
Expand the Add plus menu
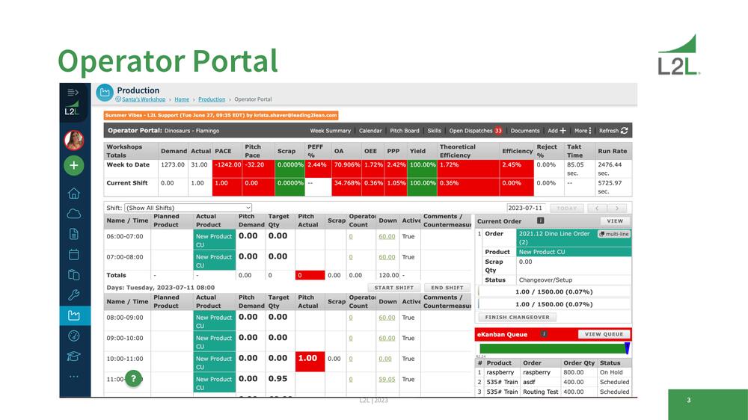[x=557, y=131]
